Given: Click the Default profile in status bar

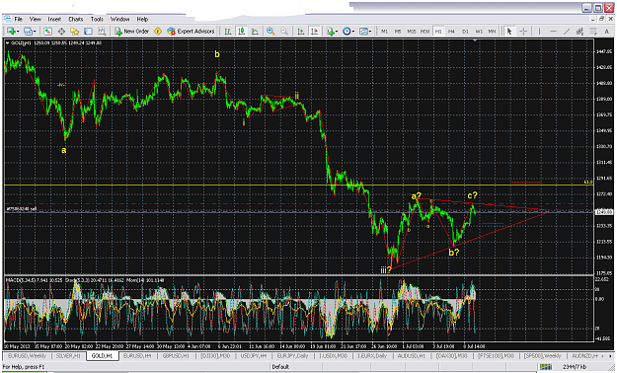Looking at the screenshot, I should (280, 367).
